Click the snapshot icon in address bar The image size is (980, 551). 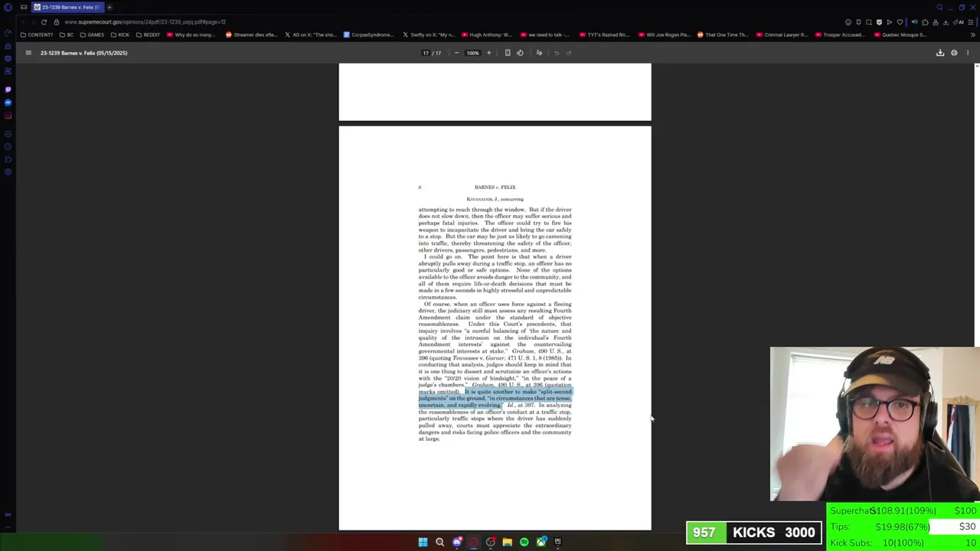868,22
